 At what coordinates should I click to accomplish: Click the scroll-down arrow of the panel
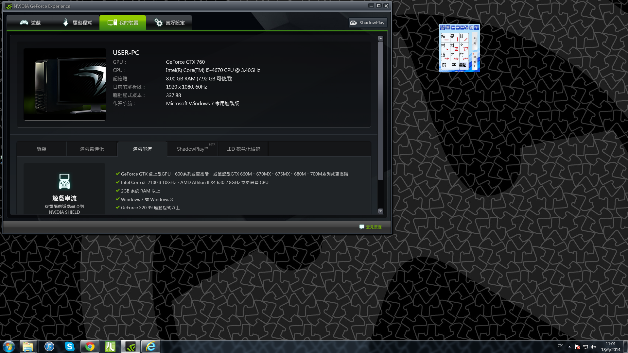(380, 211)
